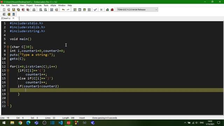224x126 pixels.
Task: Click the Save All toolbar icon
Action: [18, 10]
